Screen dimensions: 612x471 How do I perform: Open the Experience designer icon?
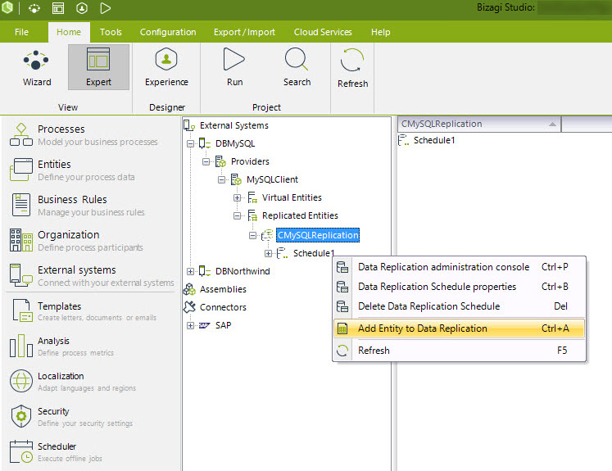(166, 59)
